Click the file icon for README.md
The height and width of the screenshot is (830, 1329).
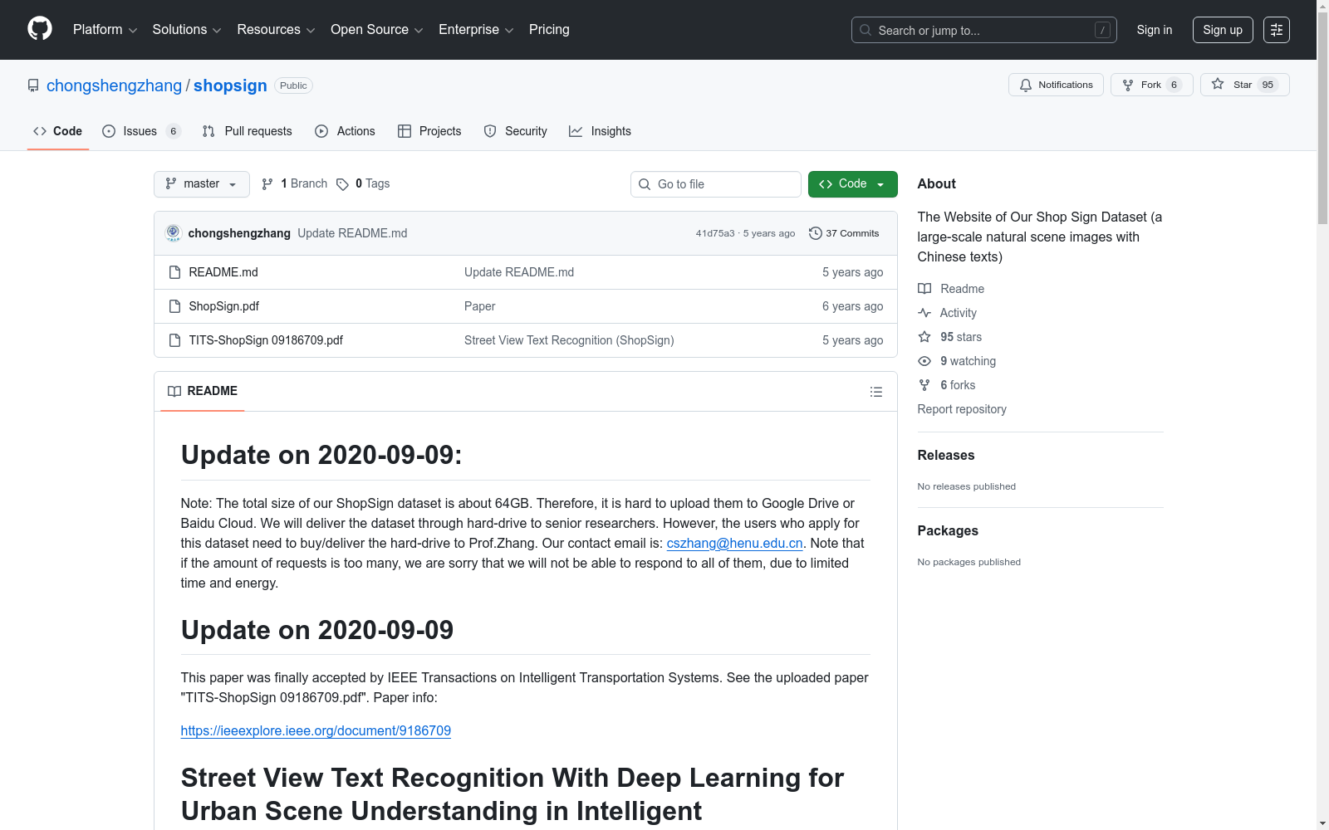174,272
